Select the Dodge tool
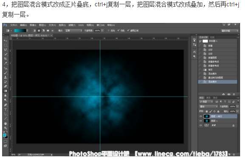The image size is (249, 161). [x=6, y=100]
